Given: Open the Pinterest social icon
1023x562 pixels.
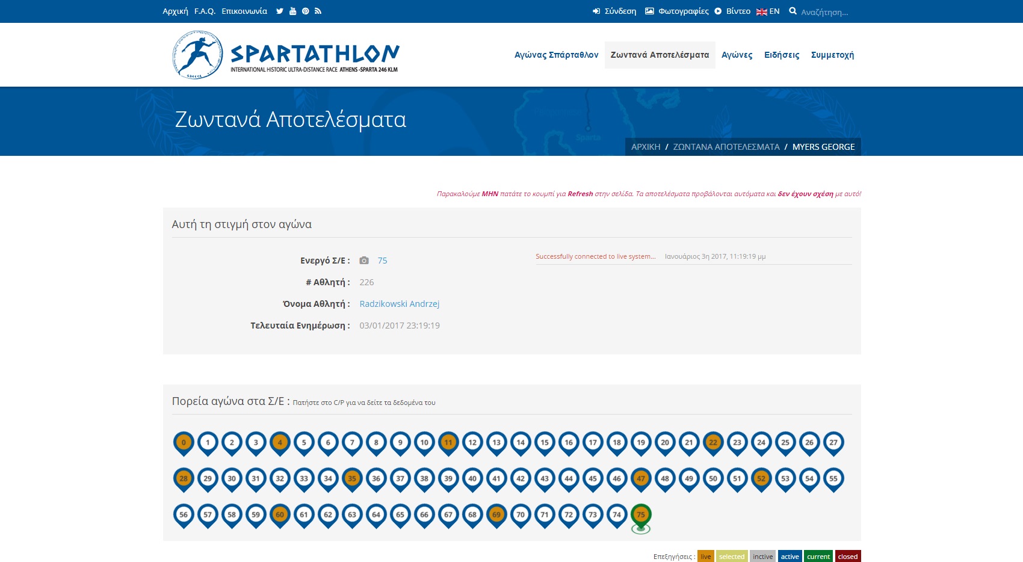Looking at the screenshot, I should click(306, 11).
